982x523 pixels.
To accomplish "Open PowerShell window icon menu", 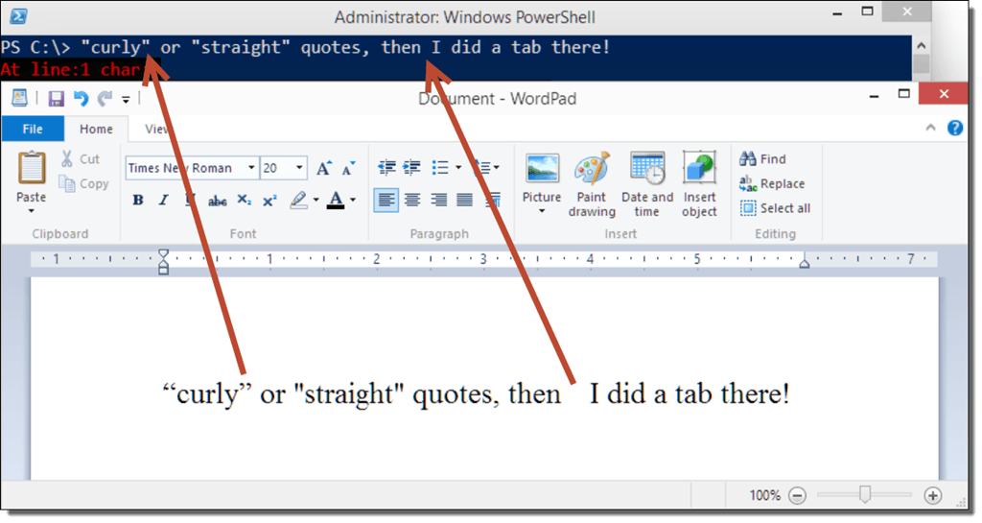I will (18, 16).
